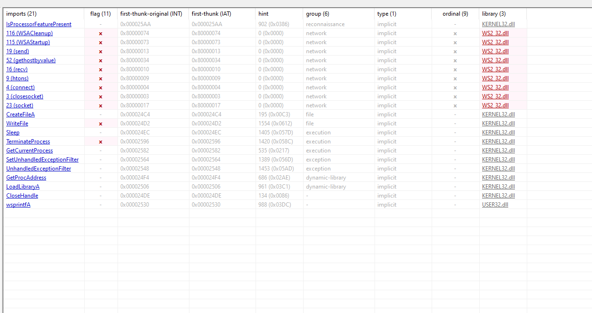
Task: Open the 19 (send) import link
Action: tap(18, 51)
